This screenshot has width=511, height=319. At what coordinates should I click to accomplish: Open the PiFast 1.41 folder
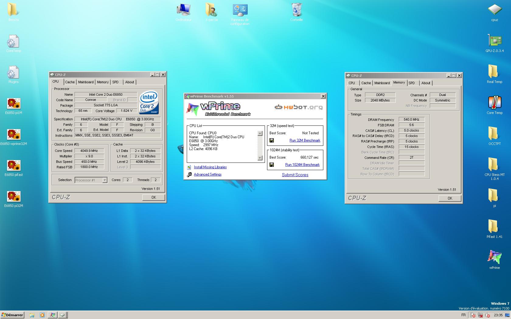click(x=495, y=229)
